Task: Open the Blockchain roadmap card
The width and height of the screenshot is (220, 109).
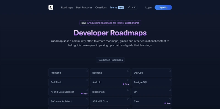Action: coord(110,92)
